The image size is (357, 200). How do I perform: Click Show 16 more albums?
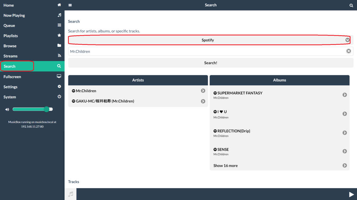[x=279, y=166]
